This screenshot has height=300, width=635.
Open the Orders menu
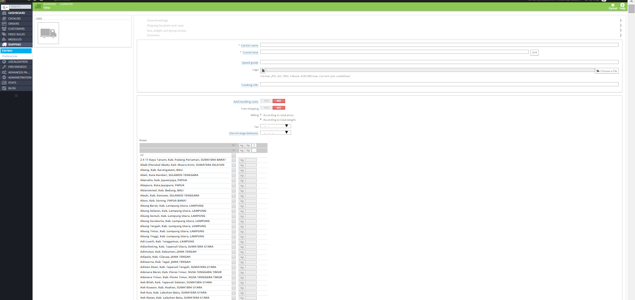pos(16,24)
